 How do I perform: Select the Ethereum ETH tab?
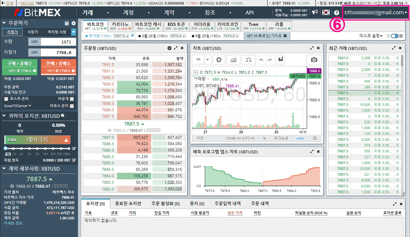click(x=202, y=26)
